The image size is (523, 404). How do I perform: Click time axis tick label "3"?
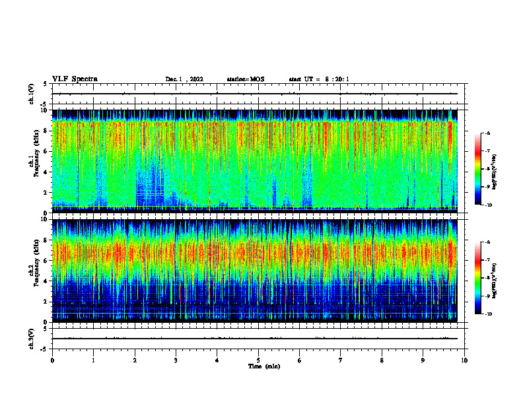(x=176, y=360)
